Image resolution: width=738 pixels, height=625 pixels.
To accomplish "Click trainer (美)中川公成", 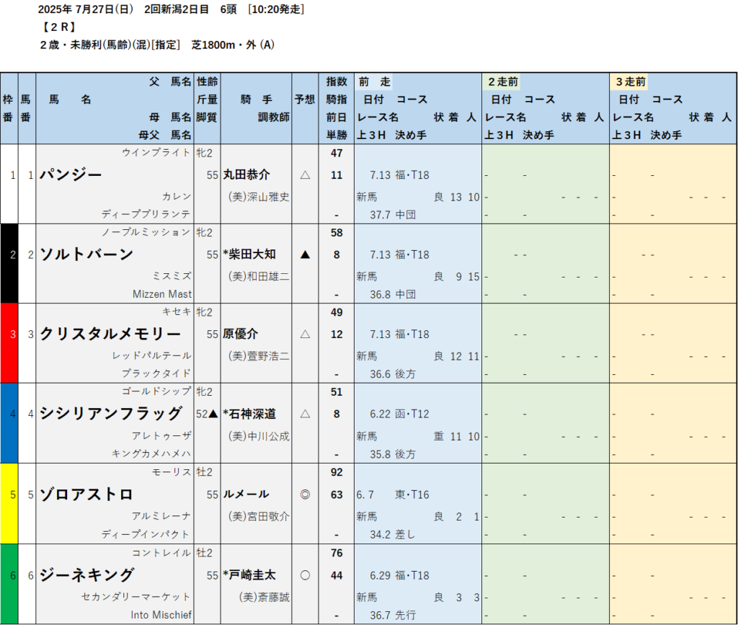I will click(x=259, y=436).
